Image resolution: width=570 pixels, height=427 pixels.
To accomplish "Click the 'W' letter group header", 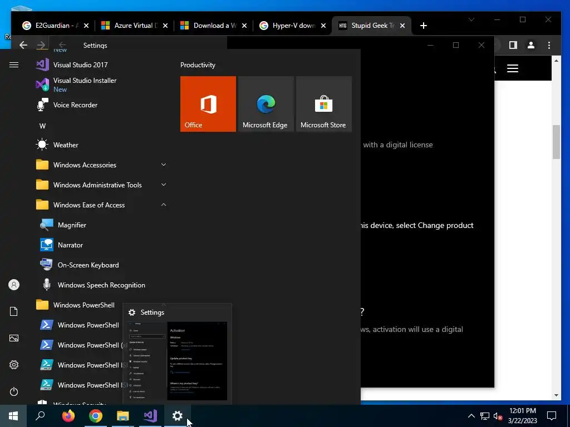I will point(42,126).
